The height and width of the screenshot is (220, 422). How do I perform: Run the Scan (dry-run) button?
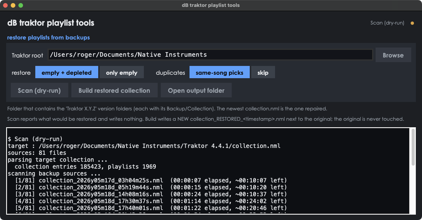click(x=39, y=90)
